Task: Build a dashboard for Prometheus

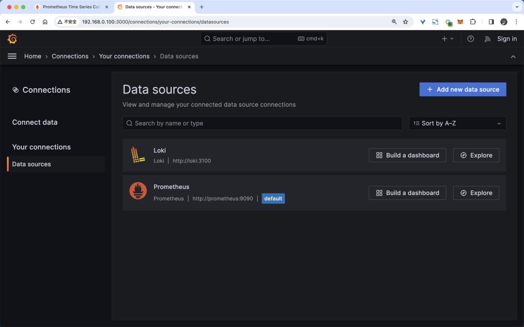Action: (x=407, y=193)
